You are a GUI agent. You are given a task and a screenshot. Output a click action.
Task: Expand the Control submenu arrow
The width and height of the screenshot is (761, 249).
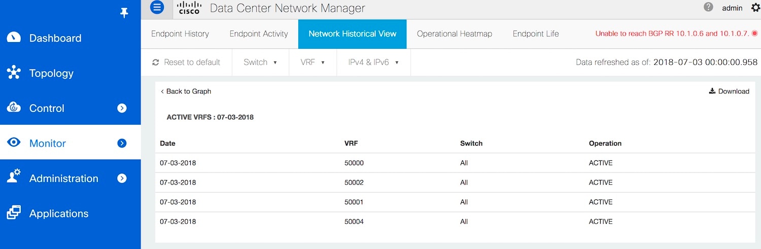click(x=122, y=108)
